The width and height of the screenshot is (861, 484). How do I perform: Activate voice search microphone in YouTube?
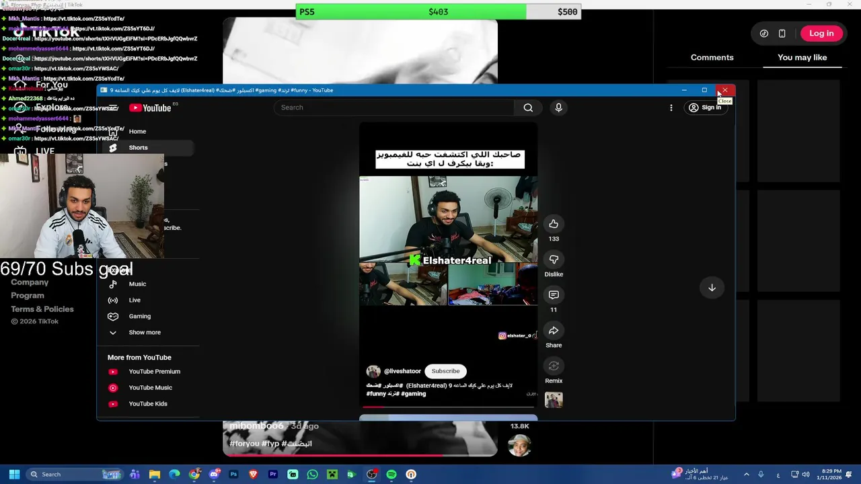[558, 108]
